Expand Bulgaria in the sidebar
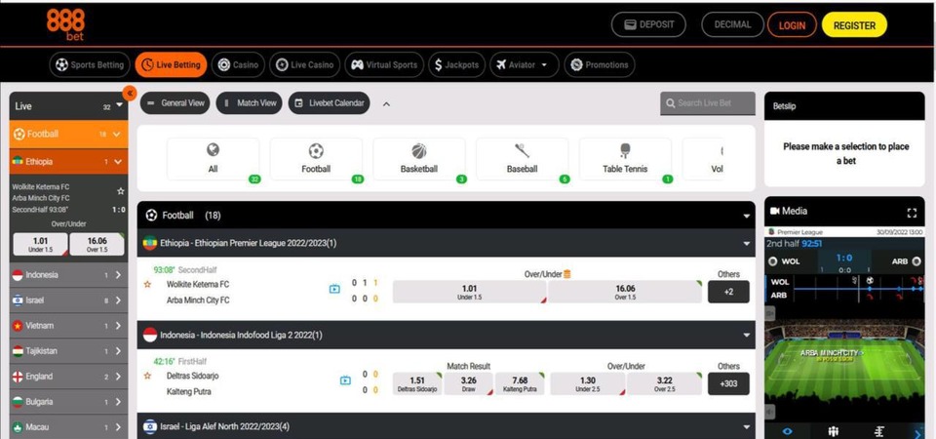 (x=68, y=402)
